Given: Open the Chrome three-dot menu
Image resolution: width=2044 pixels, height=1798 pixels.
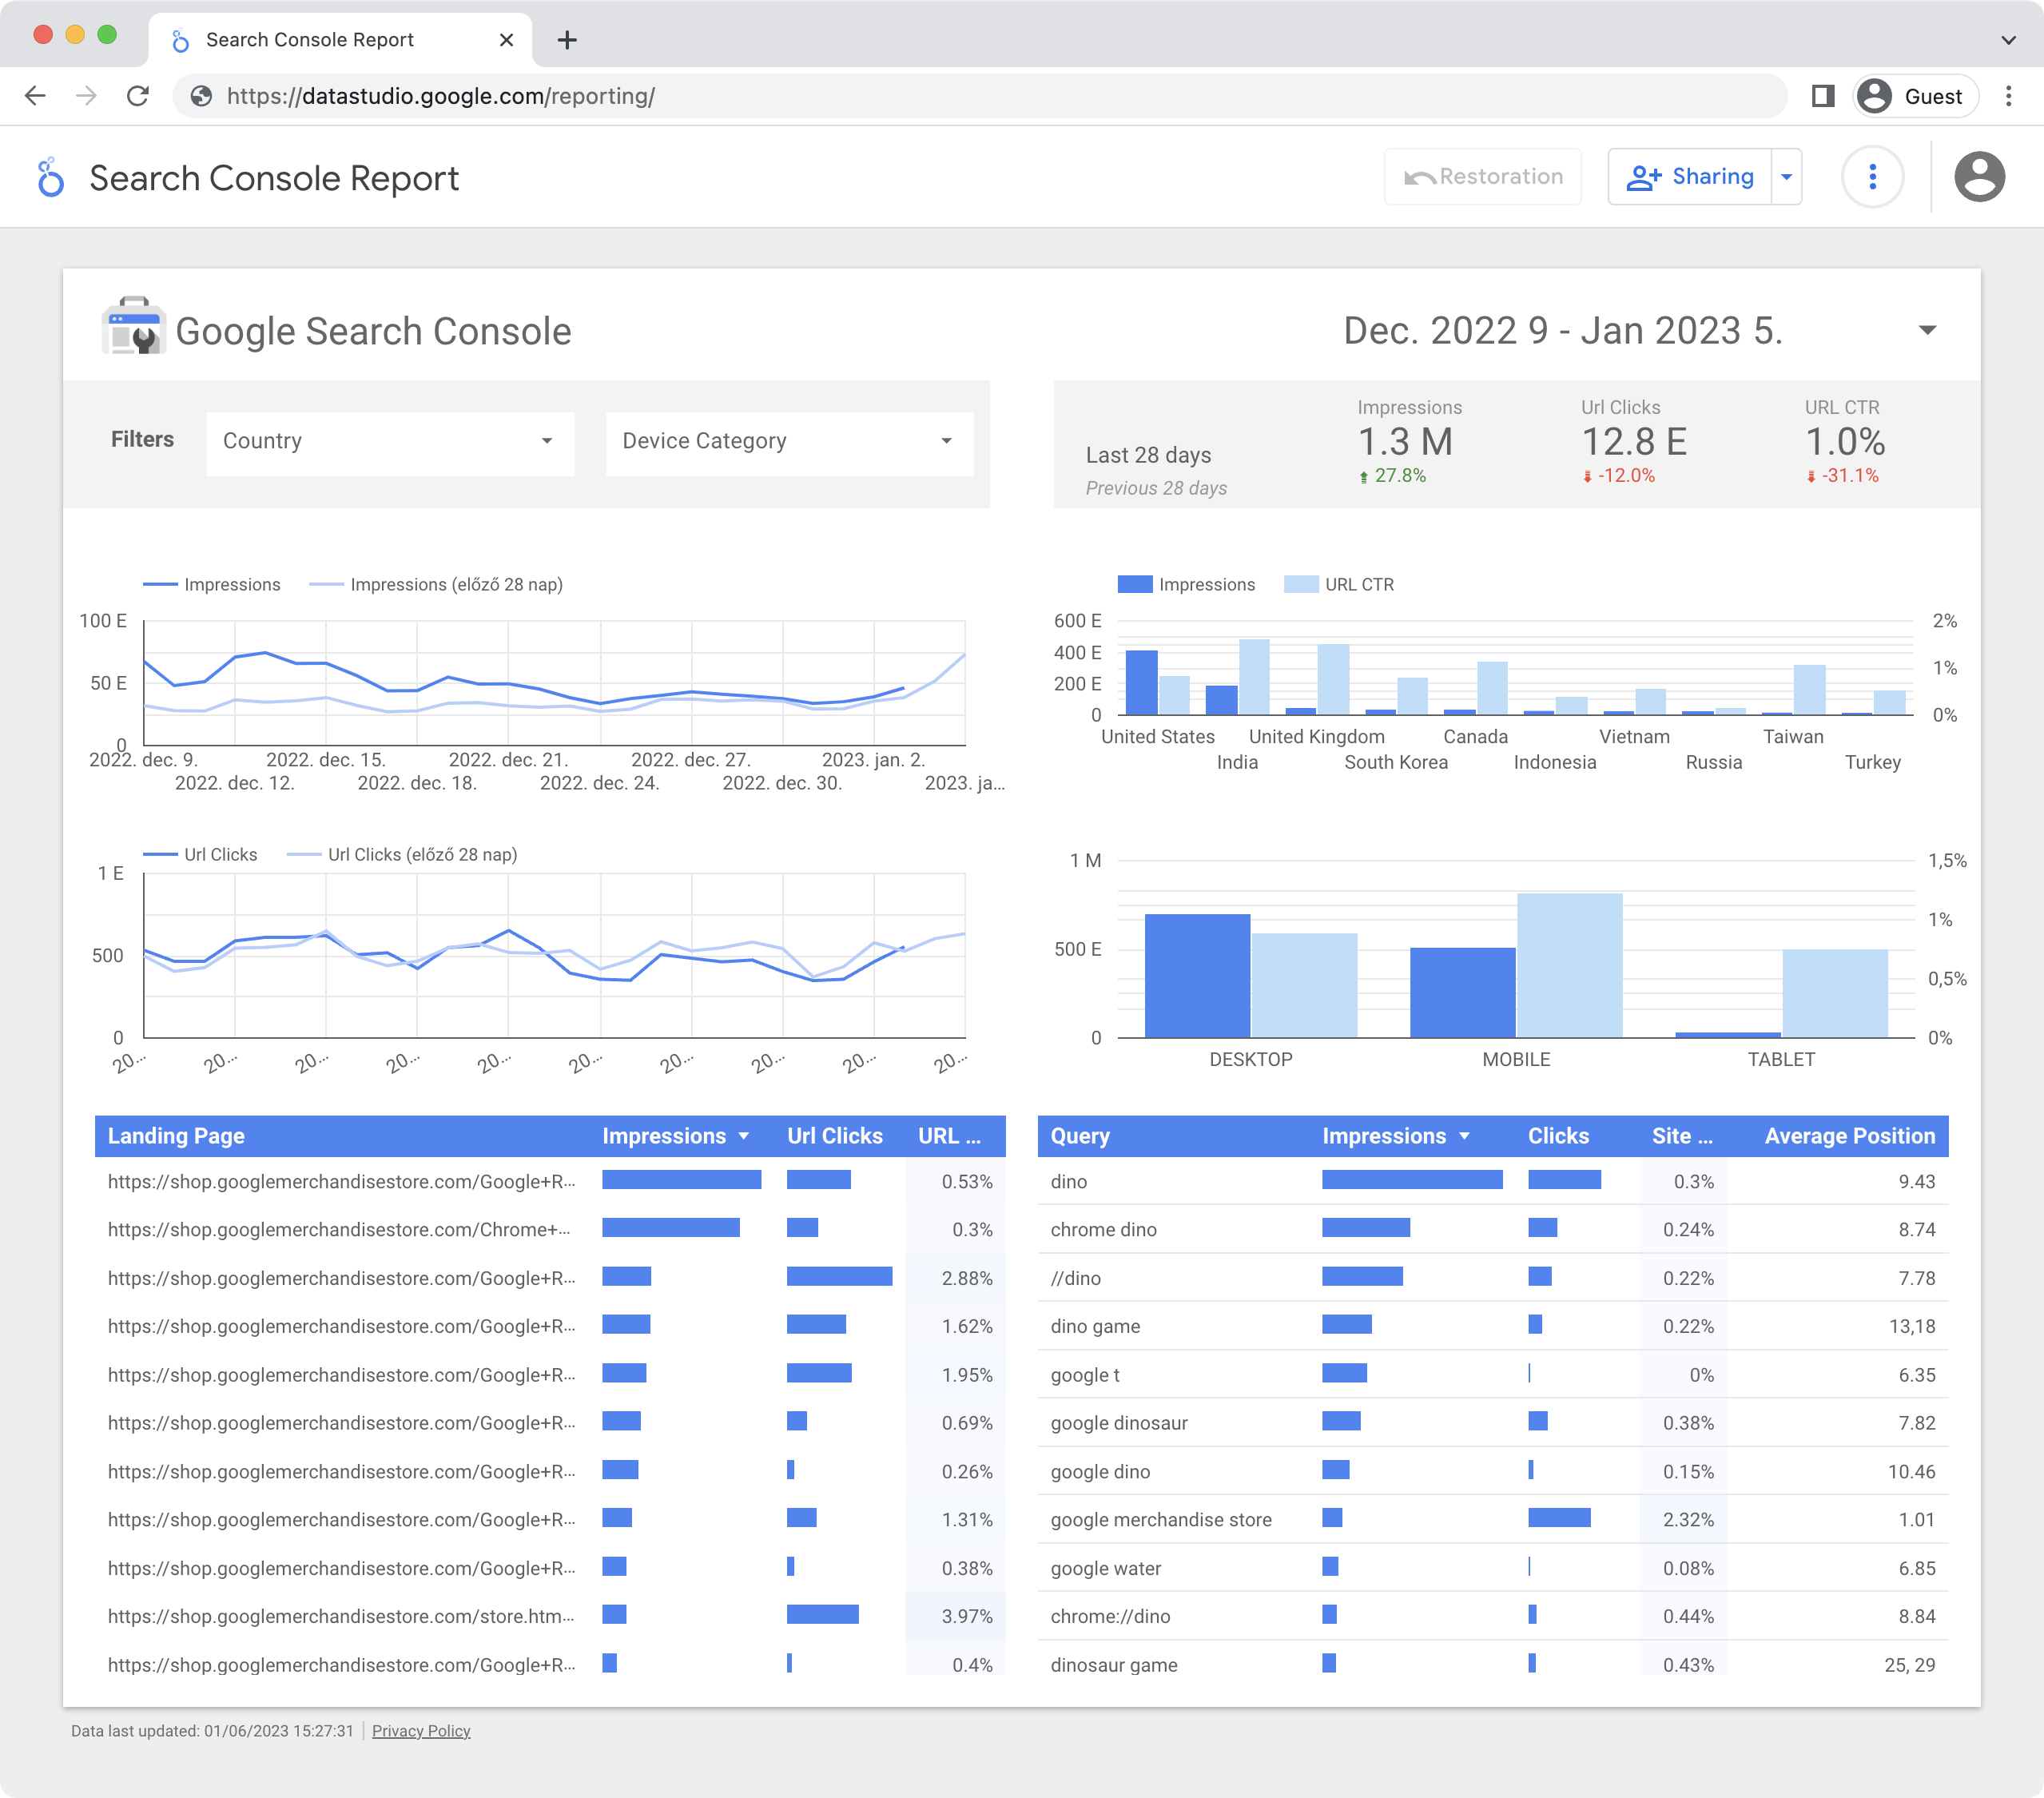Looking at the screenshot, I should point(2008,96).
